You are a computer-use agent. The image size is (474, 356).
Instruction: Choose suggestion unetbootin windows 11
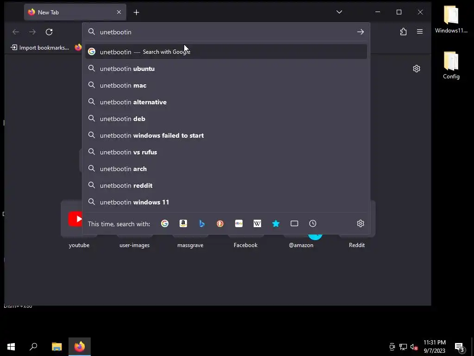click(226, 202)
